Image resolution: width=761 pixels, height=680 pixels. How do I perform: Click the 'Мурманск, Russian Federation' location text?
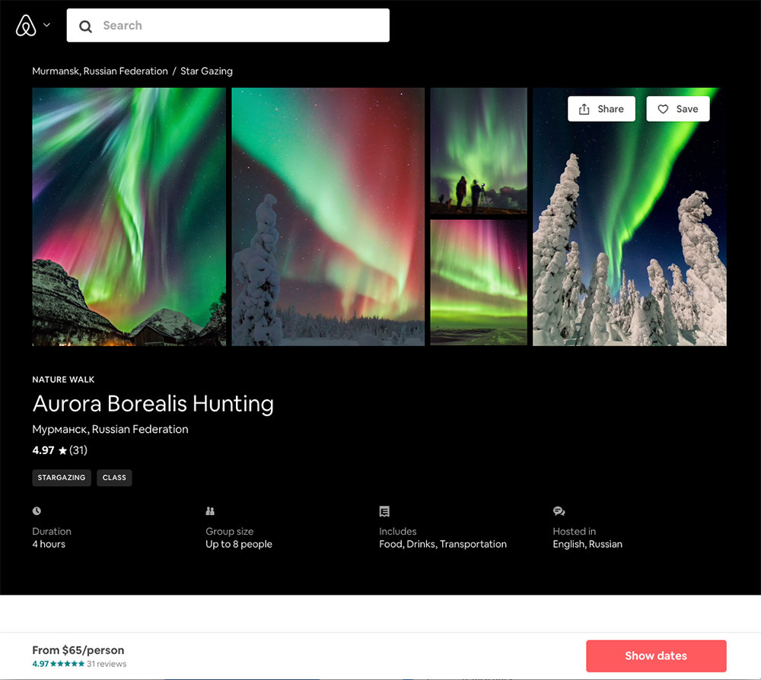tap(110, 429)
